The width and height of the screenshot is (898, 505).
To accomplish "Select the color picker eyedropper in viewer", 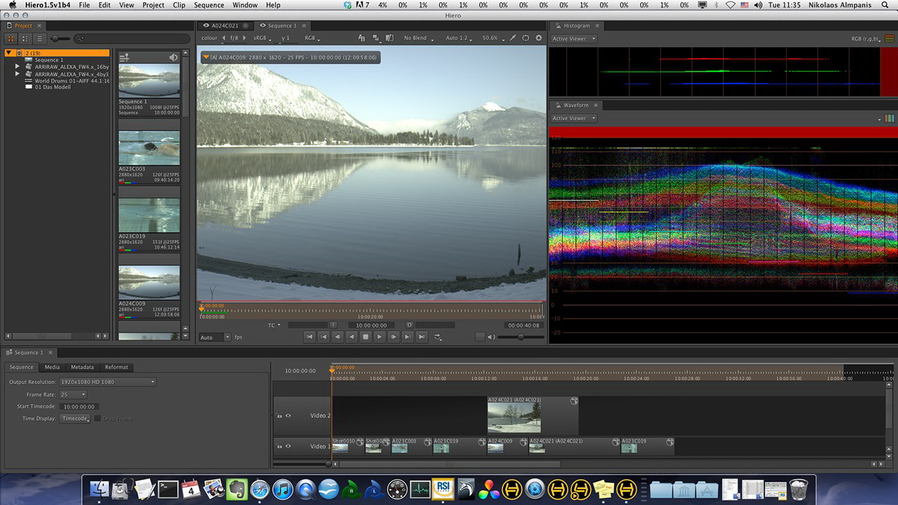I will (x=513, y=38).
